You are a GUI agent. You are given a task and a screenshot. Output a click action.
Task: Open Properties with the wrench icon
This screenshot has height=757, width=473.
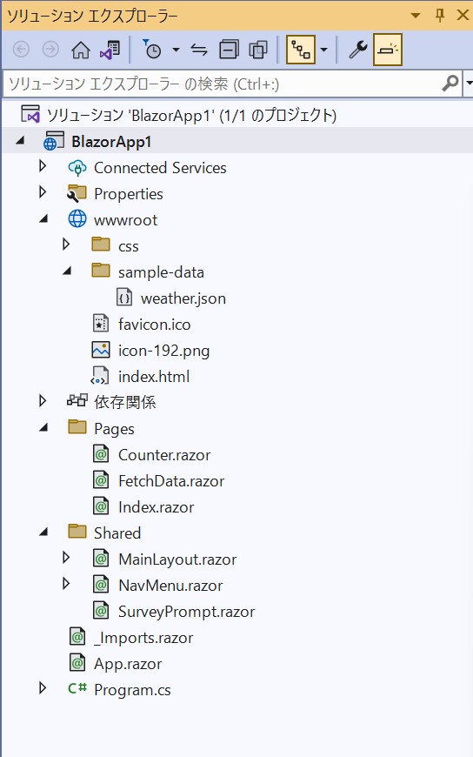358,50
